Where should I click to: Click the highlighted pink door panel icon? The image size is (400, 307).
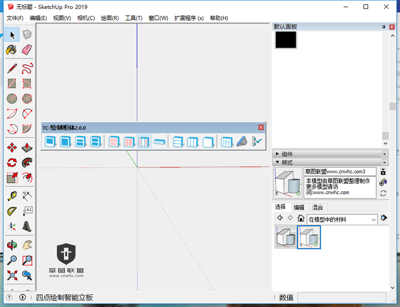(x=144, y=142)
